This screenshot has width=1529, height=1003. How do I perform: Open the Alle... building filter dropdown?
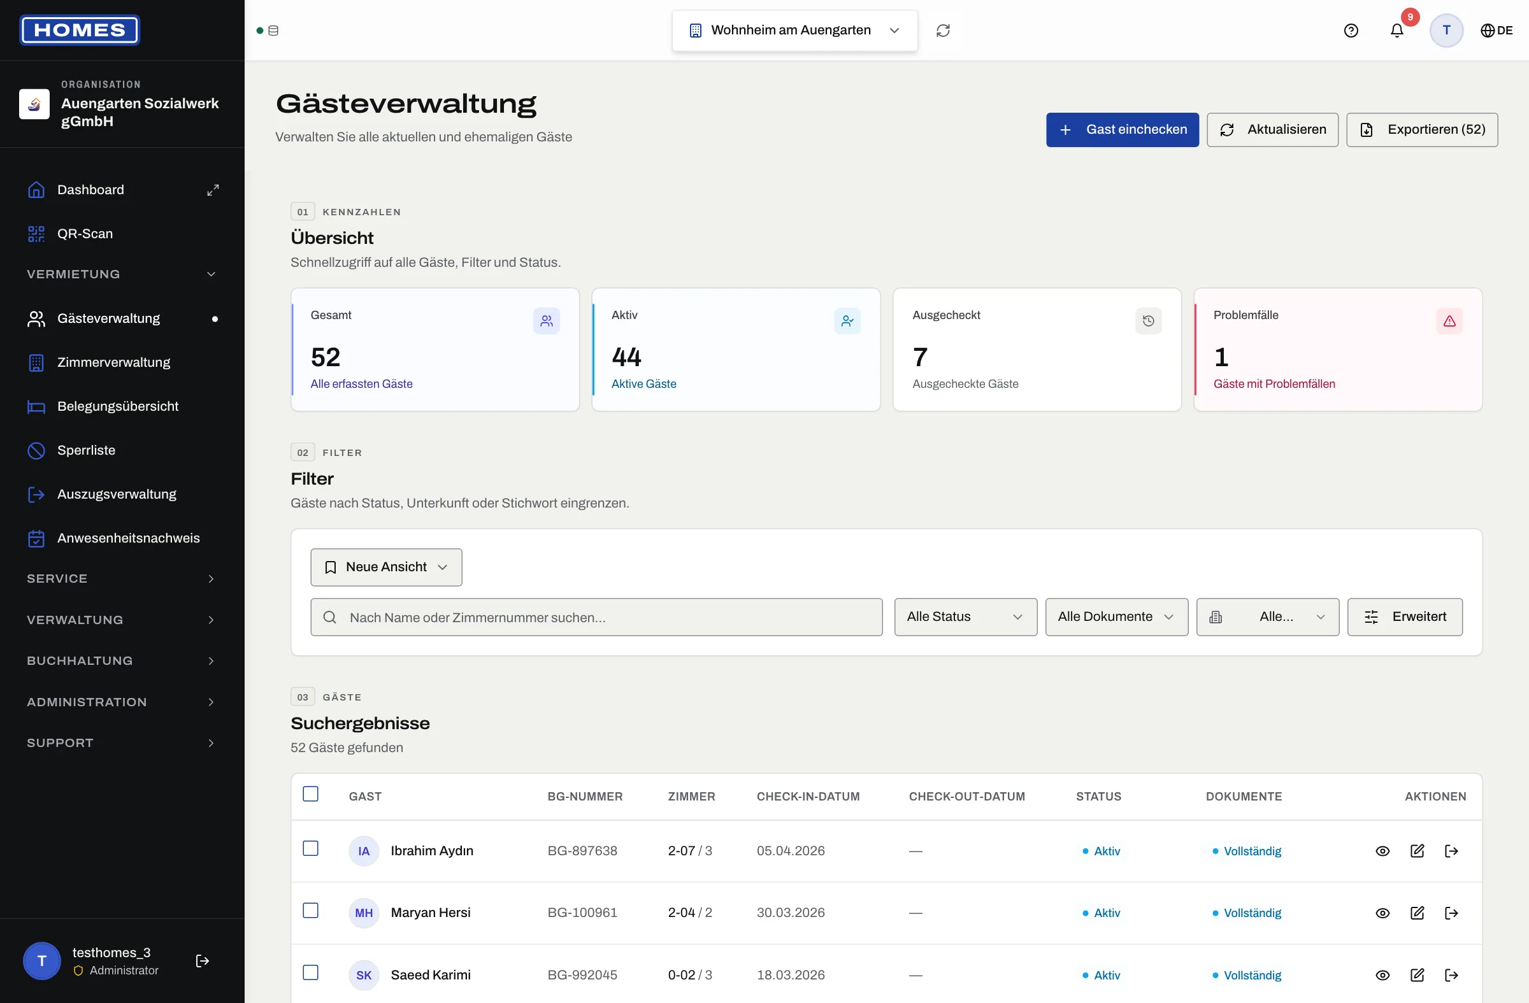pyautogui.click(x=1268, y=617)
